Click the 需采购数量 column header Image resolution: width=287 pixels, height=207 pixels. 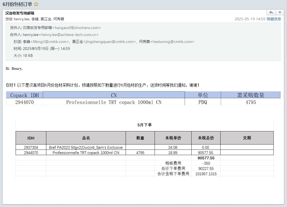[x=250, y=95]
